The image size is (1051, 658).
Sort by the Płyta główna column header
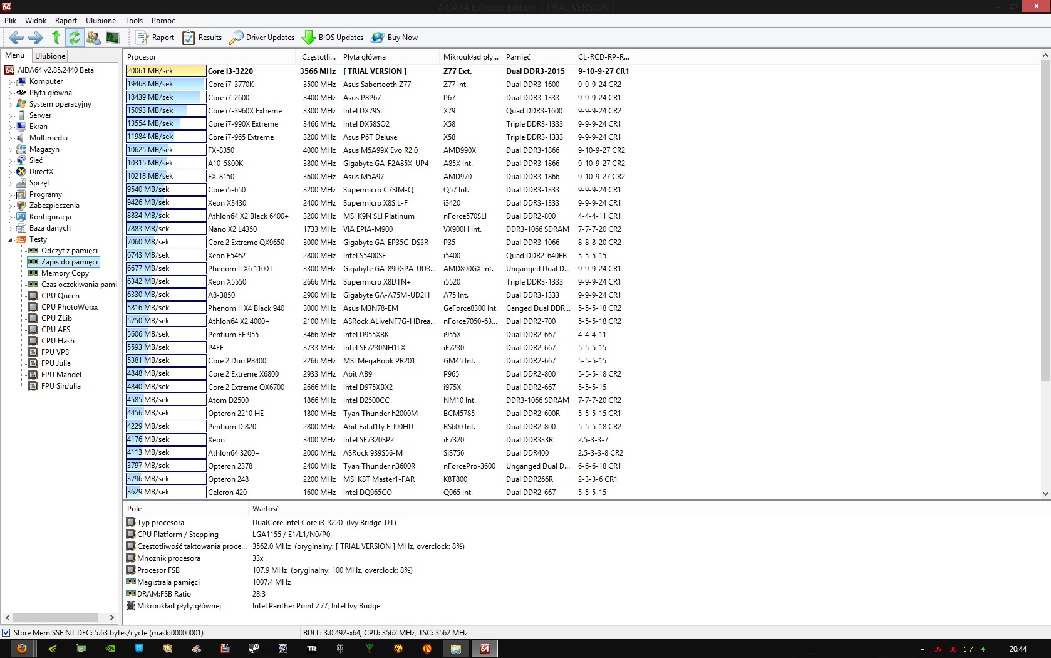[389, 57]
